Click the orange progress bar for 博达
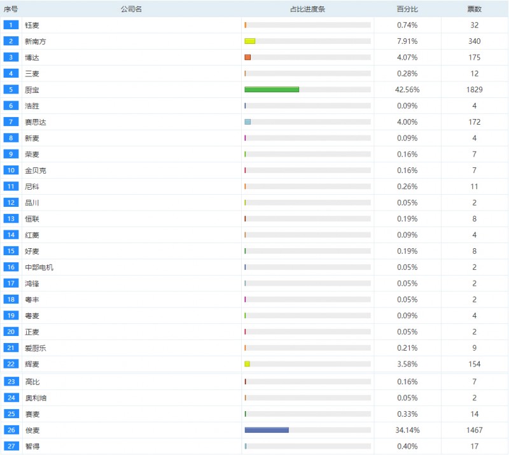 click(x=248, y=57)
